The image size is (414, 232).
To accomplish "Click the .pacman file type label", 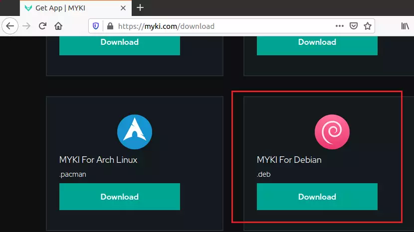I will (73, 175).
